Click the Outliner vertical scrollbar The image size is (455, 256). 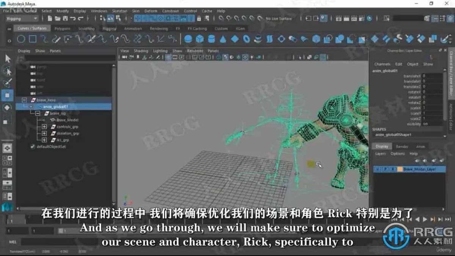[x=114, y=135]
